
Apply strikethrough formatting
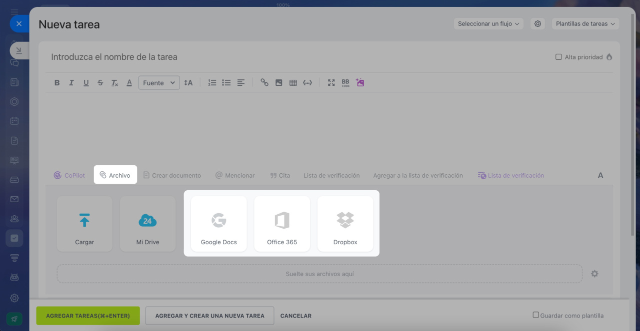100,83
